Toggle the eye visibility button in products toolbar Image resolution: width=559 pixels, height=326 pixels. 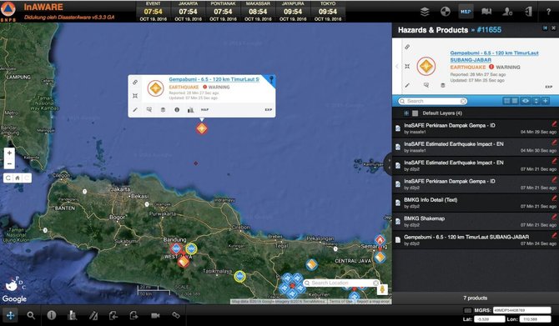pyautogui.click(x=526, y=101)
